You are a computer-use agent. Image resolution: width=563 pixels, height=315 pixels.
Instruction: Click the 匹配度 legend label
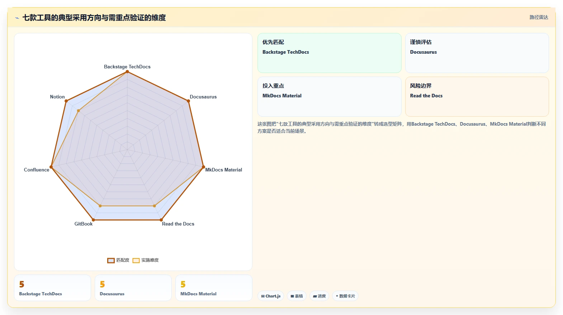[x=123, y=260]
